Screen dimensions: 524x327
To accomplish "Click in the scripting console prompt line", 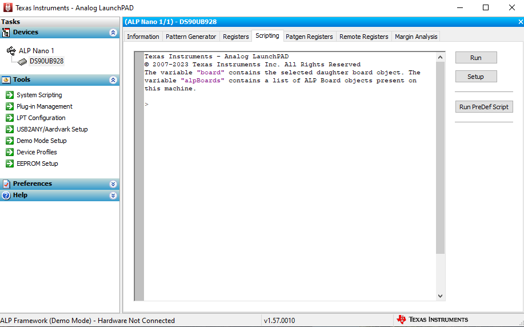I will (286, 105).
